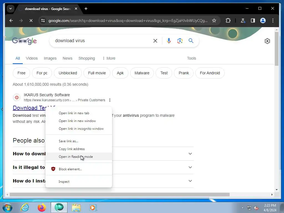Expand the More search categories

109,58
